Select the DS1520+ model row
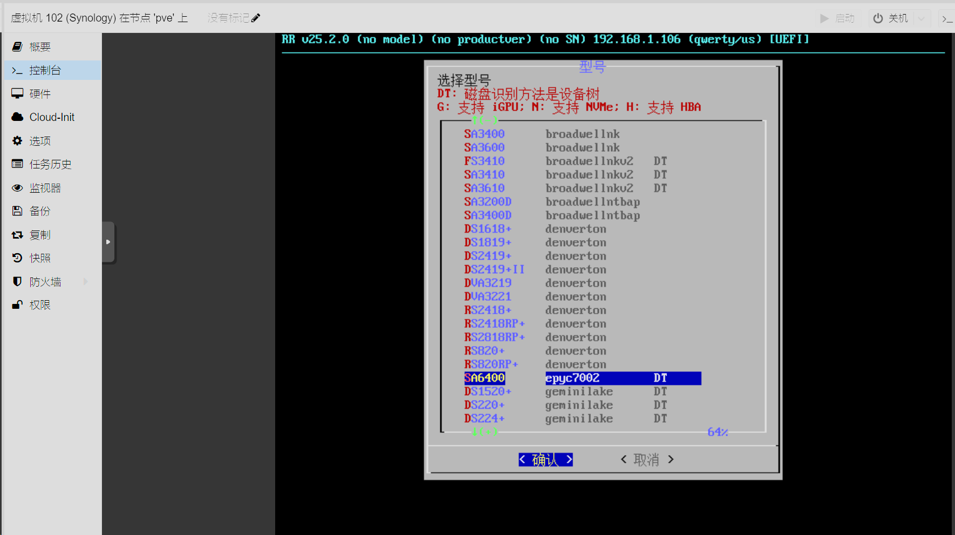The width and height of the screenshot is (955, 535). 583,391
